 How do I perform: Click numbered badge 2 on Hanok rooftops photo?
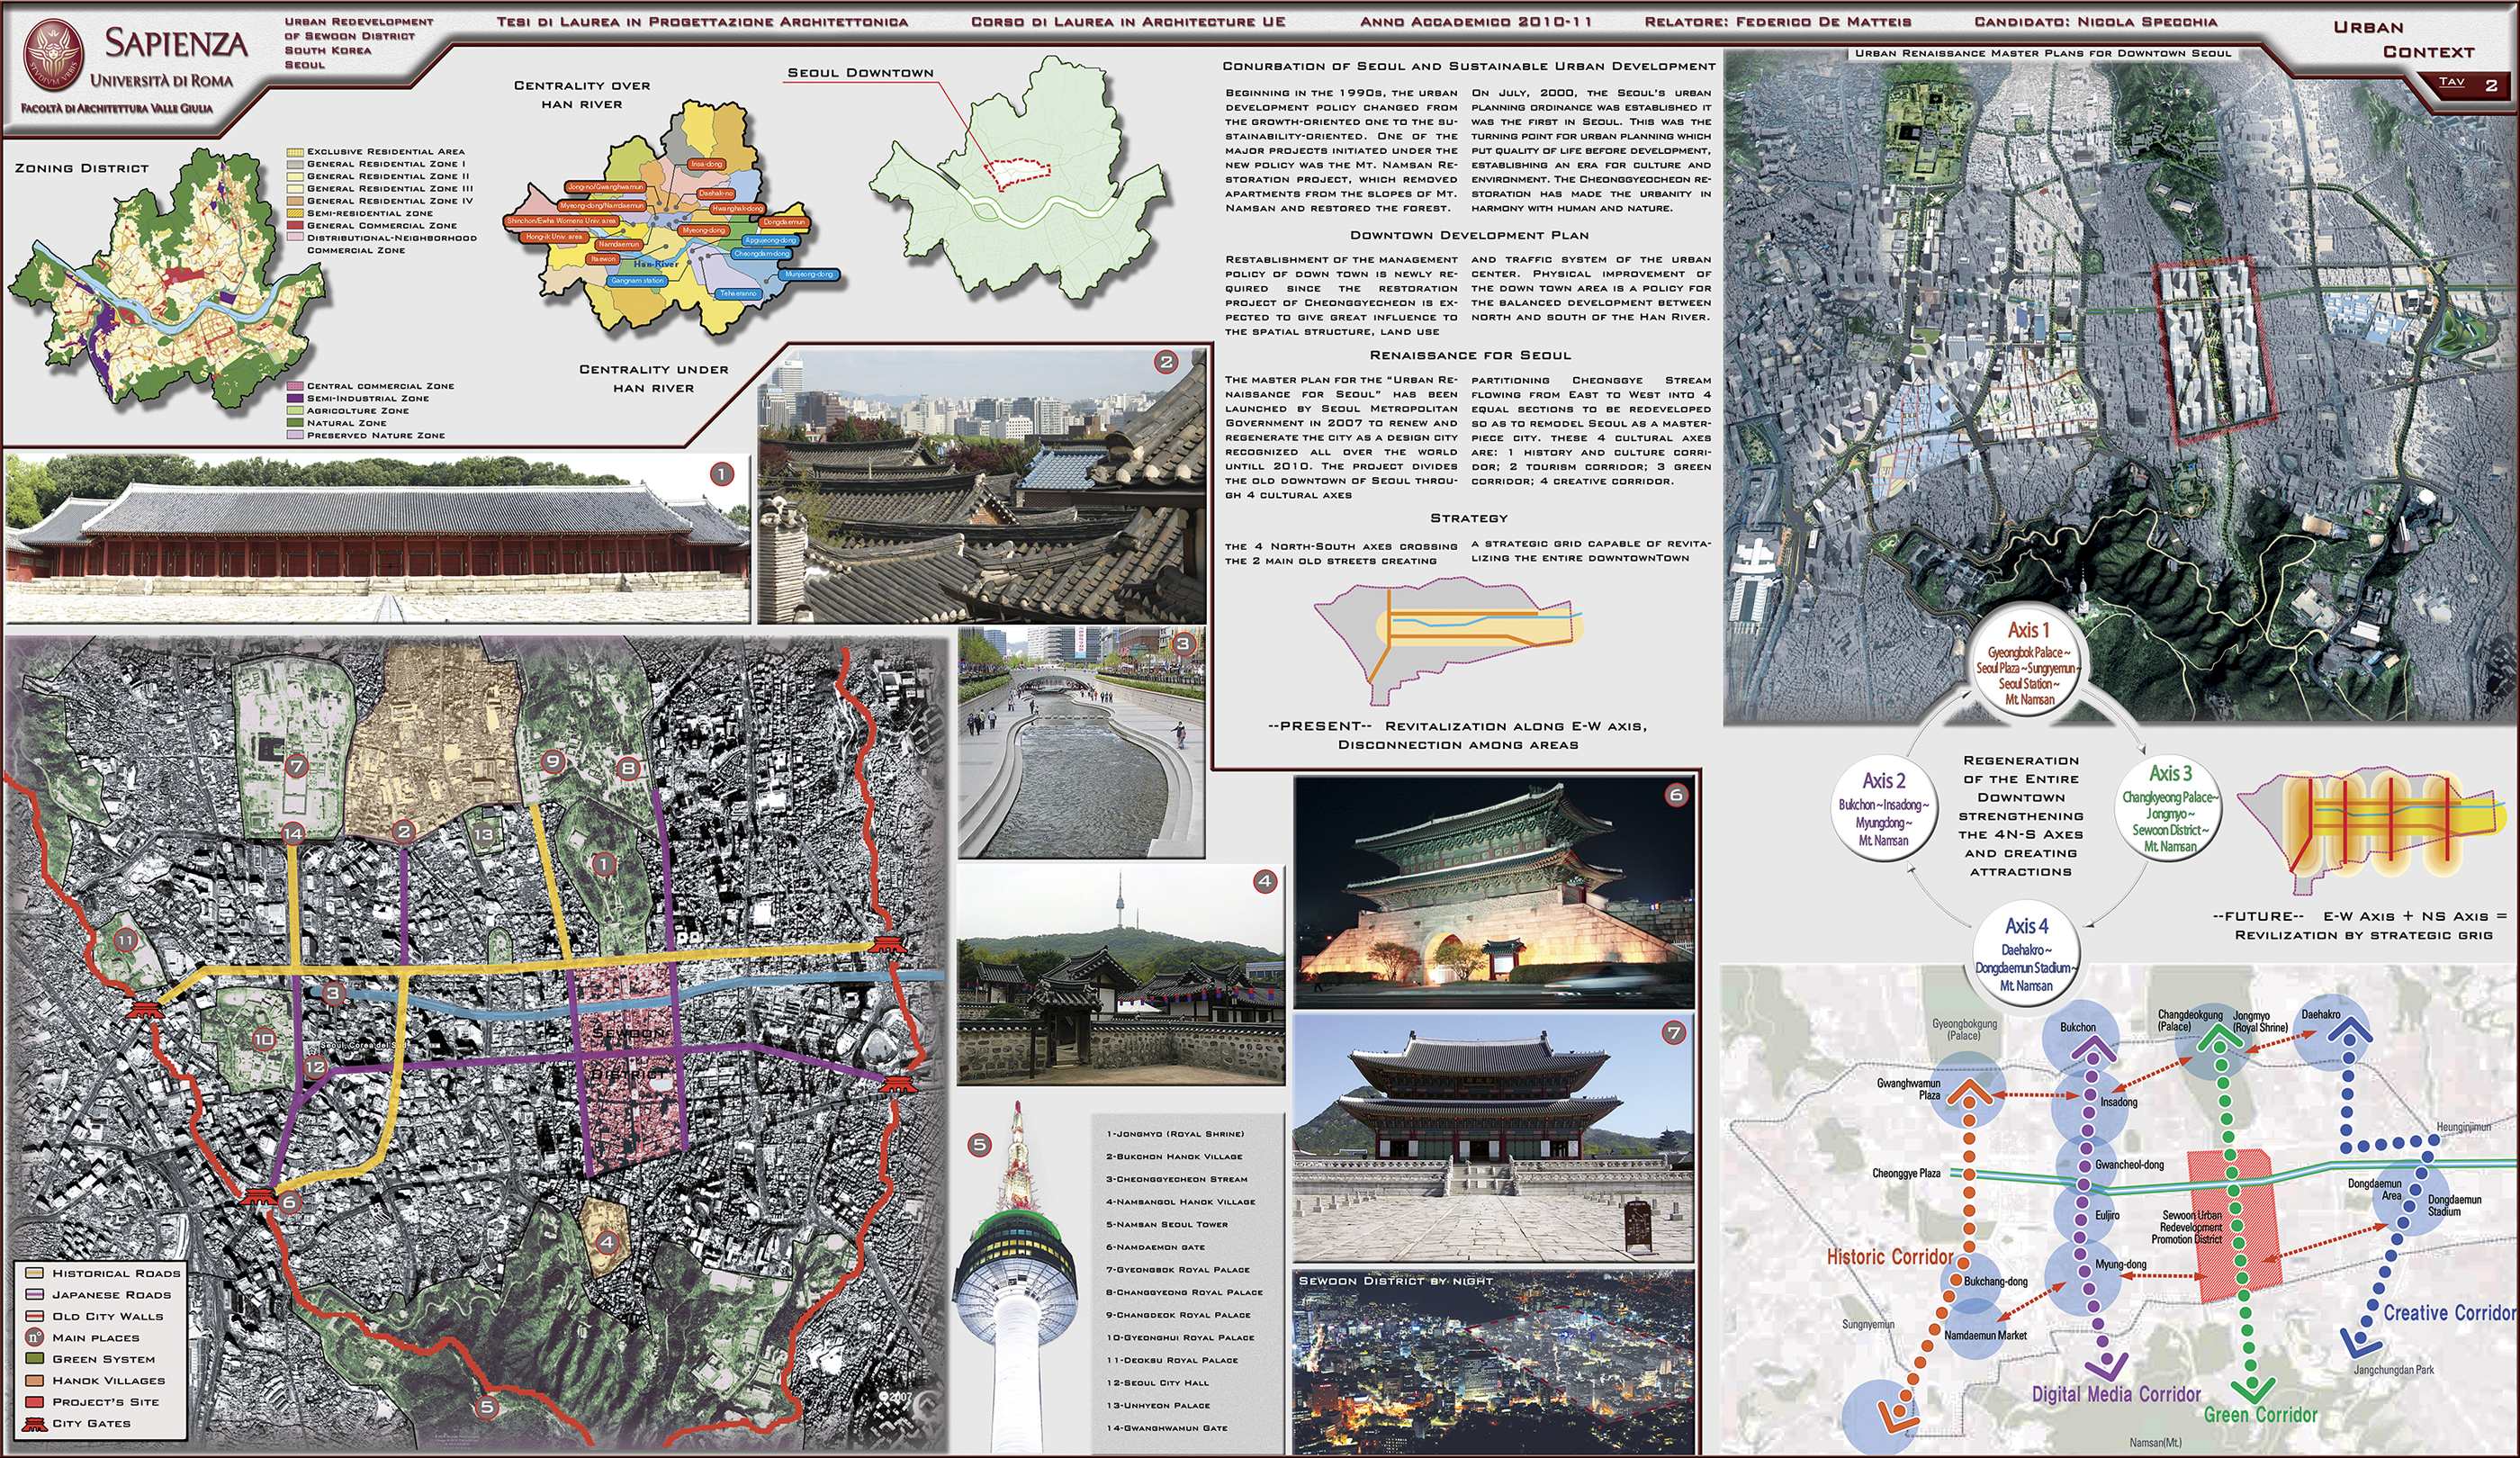click(x=1166, y=362)
